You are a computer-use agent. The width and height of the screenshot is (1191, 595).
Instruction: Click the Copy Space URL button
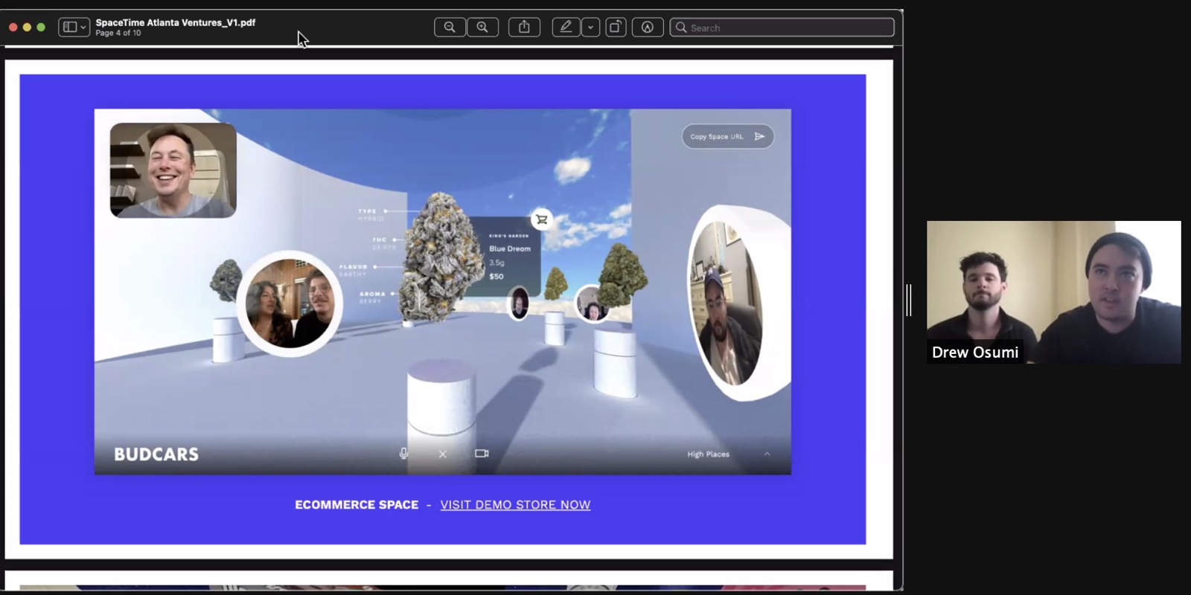[x=728, y=136]
